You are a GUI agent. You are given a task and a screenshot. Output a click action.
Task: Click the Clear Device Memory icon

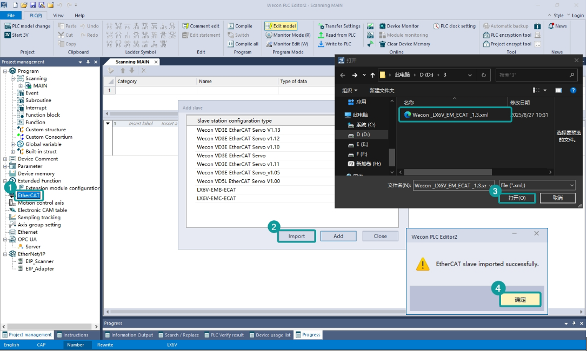click(382, 44)
